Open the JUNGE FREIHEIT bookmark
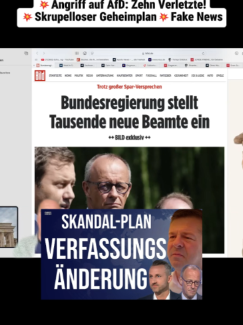Image resolution: width=243 pixels, height=325 pixels. click(206, 60)
